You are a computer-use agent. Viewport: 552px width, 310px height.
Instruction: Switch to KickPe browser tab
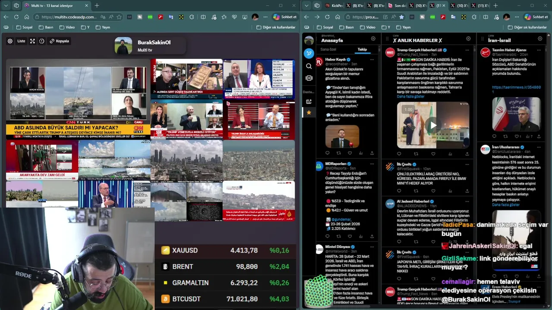[334, 6]
